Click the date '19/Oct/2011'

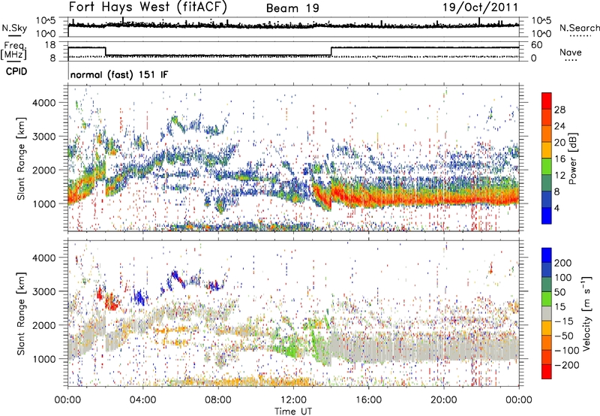point(481,8)
